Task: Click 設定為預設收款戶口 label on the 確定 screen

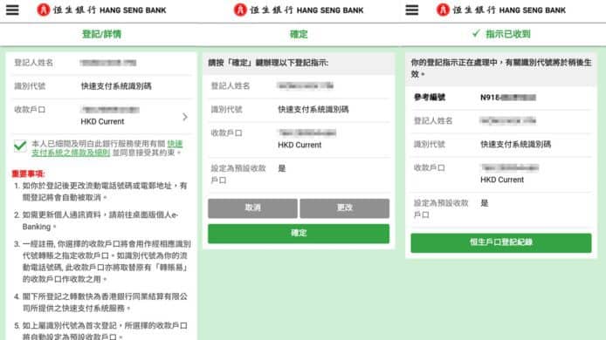Action: 238,174
